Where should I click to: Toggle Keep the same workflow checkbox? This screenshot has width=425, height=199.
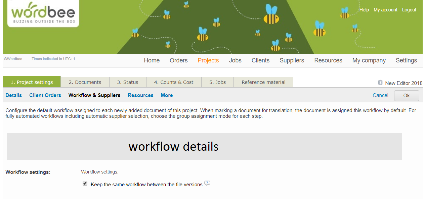point(85,184)
